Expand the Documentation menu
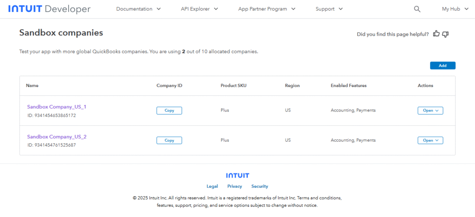Image resolution: width=475 pixels, height=217 pixels. 138,9
